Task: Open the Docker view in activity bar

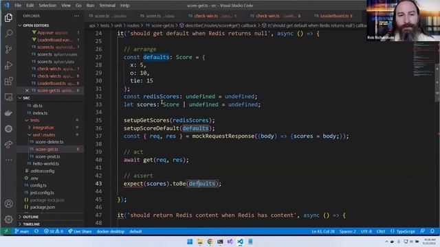Action: pyautogui.click(x=8, y=113)
